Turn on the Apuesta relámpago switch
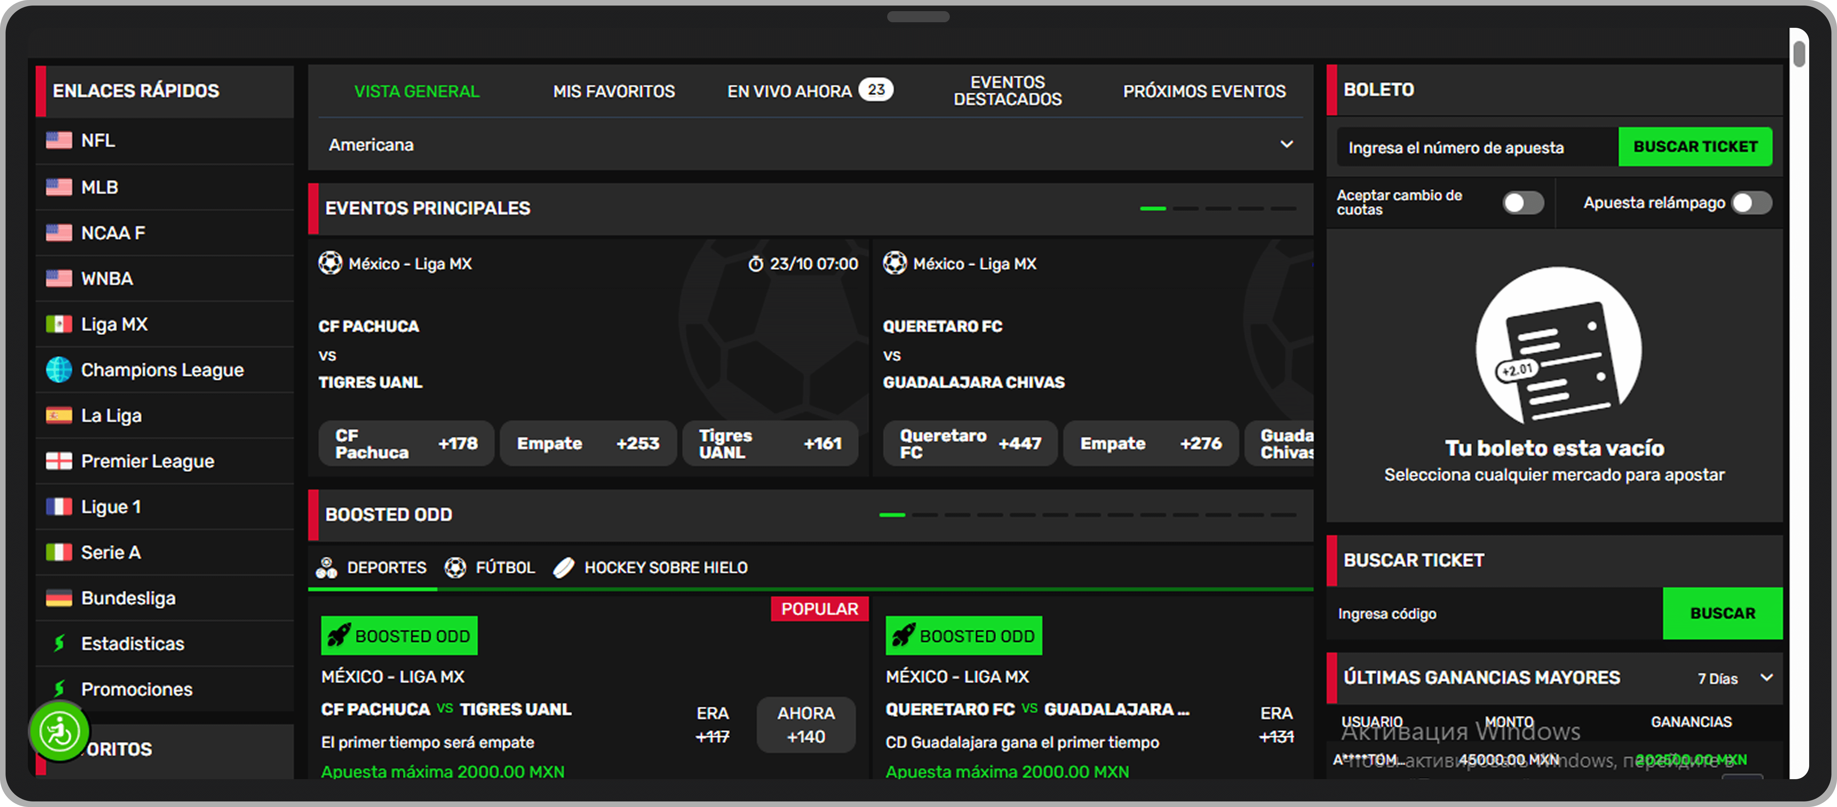Screen dimensions: 1837x807 (1751, 203)
